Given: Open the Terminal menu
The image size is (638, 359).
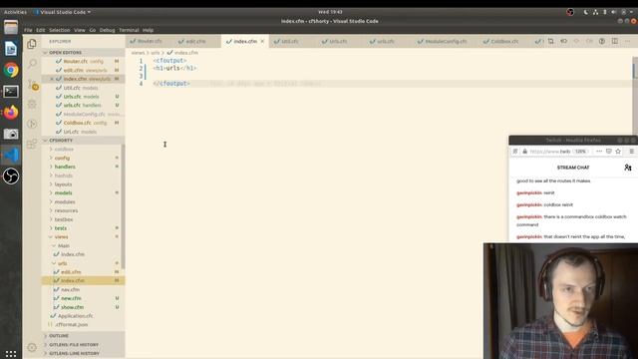Looking at the screenshot, I should click(x=129, y=30).
